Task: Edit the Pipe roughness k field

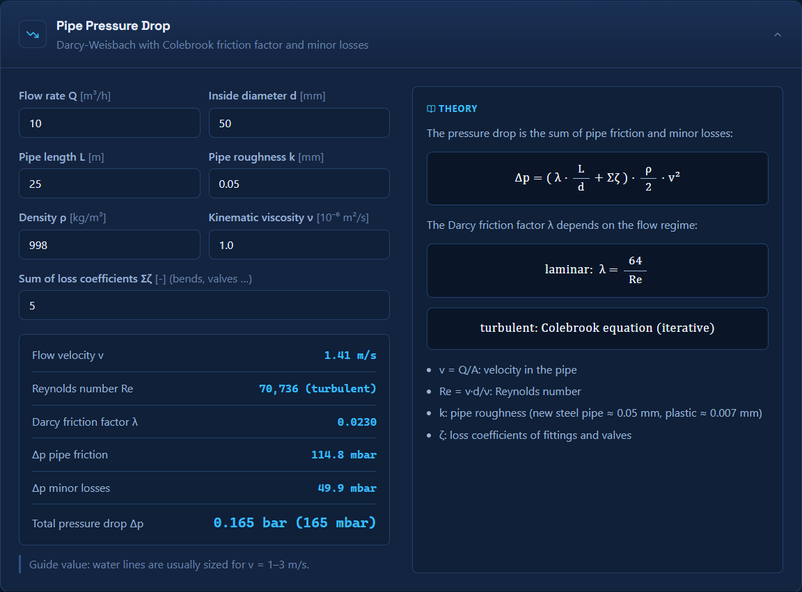Action: pyautogui.click(x=299, y=184)
